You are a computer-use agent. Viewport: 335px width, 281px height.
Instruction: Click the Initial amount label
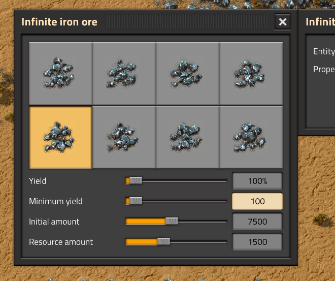[x=54, y=222]
